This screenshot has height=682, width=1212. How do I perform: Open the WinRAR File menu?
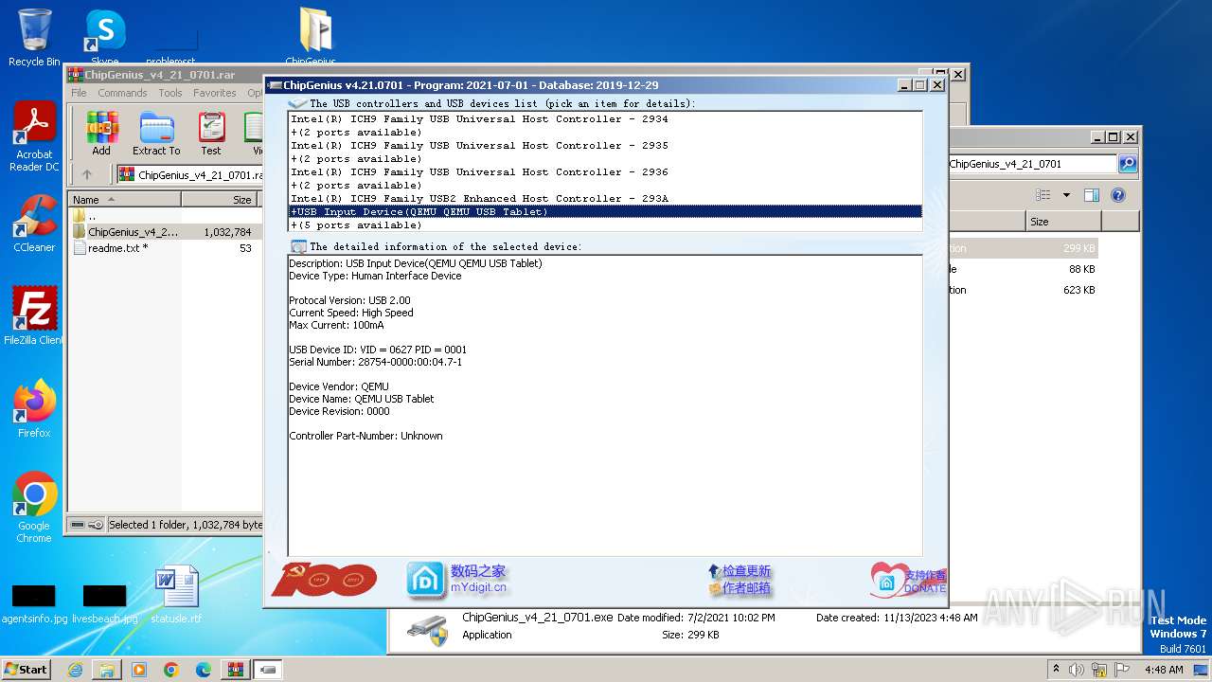click(79, 93)
